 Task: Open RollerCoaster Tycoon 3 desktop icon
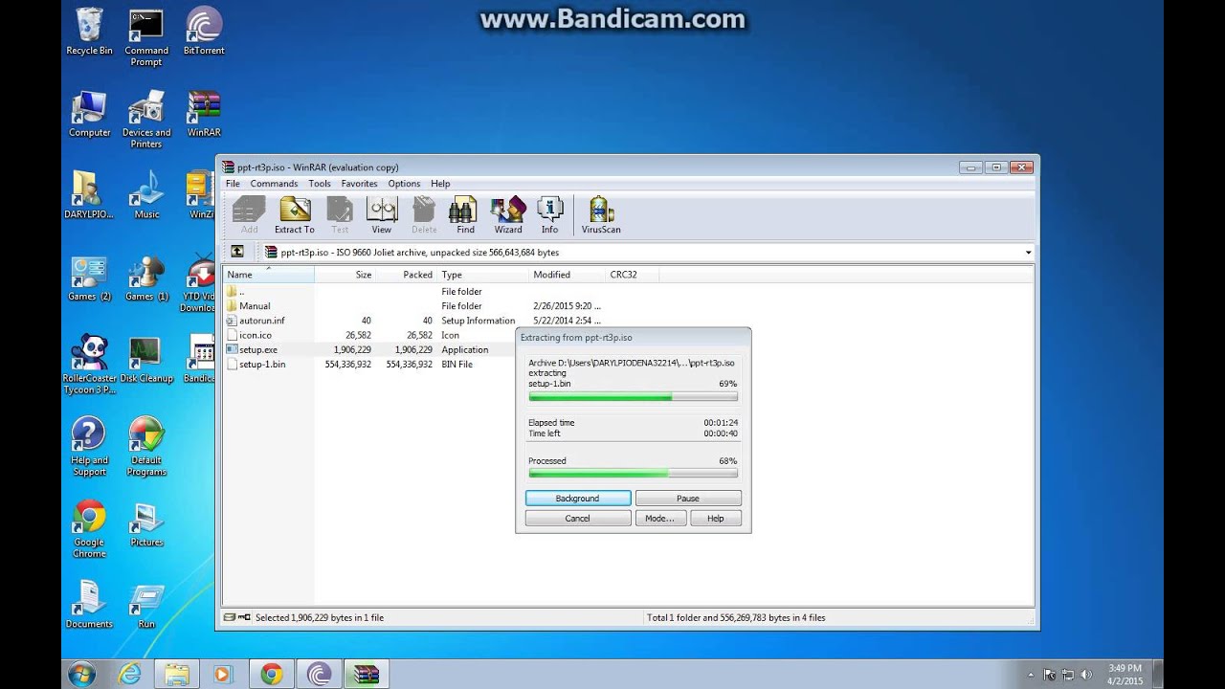(x=89, y=365)
